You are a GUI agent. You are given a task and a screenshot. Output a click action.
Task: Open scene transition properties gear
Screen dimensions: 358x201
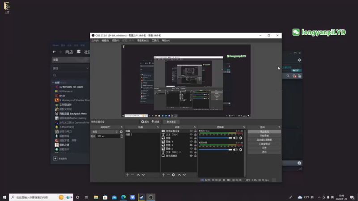coord(121,132)
